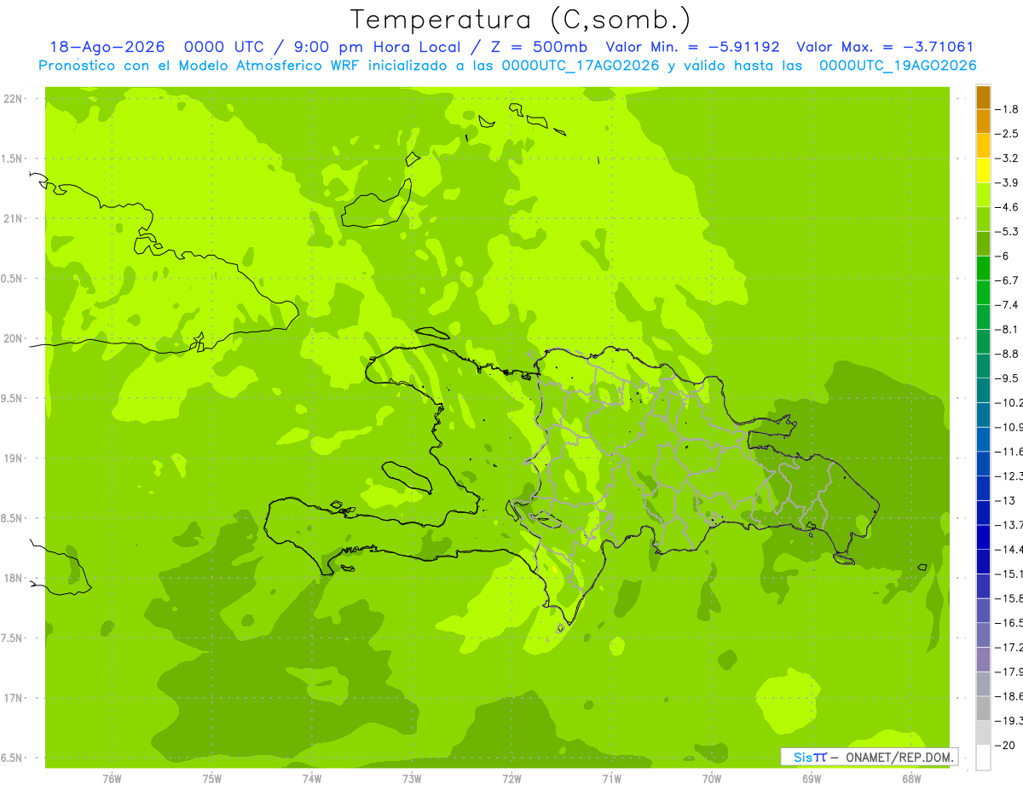Click the blue swatch between -11.6 and -12.3
The image size is (1023, 790).
click(983, 464)
